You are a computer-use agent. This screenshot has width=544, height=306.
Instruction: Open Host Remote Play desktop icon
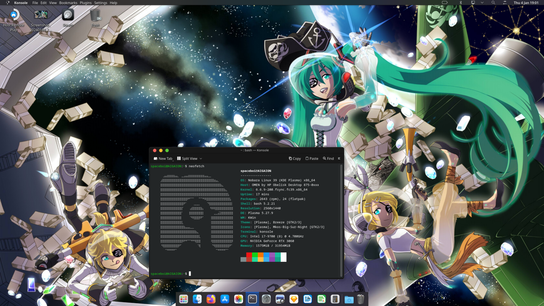[x=14, y=20]
